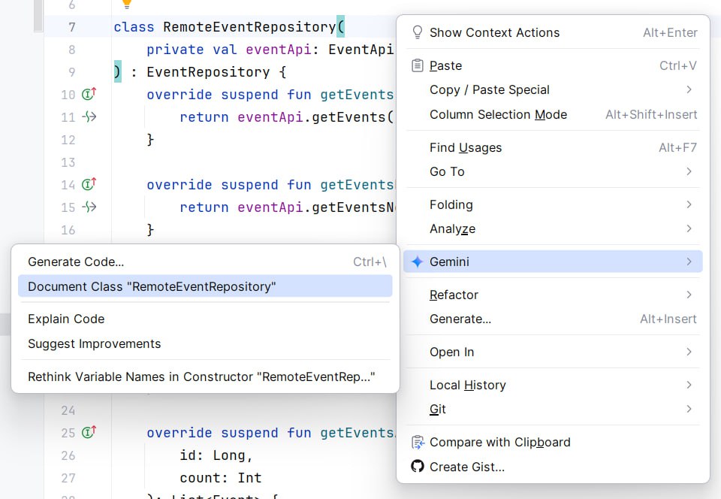Expand the Analyze submenu arrow
The height and width of the screenshot is (499, 721).
[x=689, y=228]
